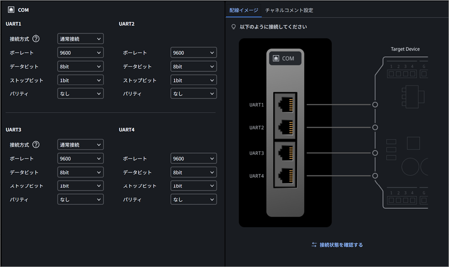This screenshot has height=267, width=449.
Task: Switch to the チャネルコメント設定 tab
Action: [x=289, y=10]
